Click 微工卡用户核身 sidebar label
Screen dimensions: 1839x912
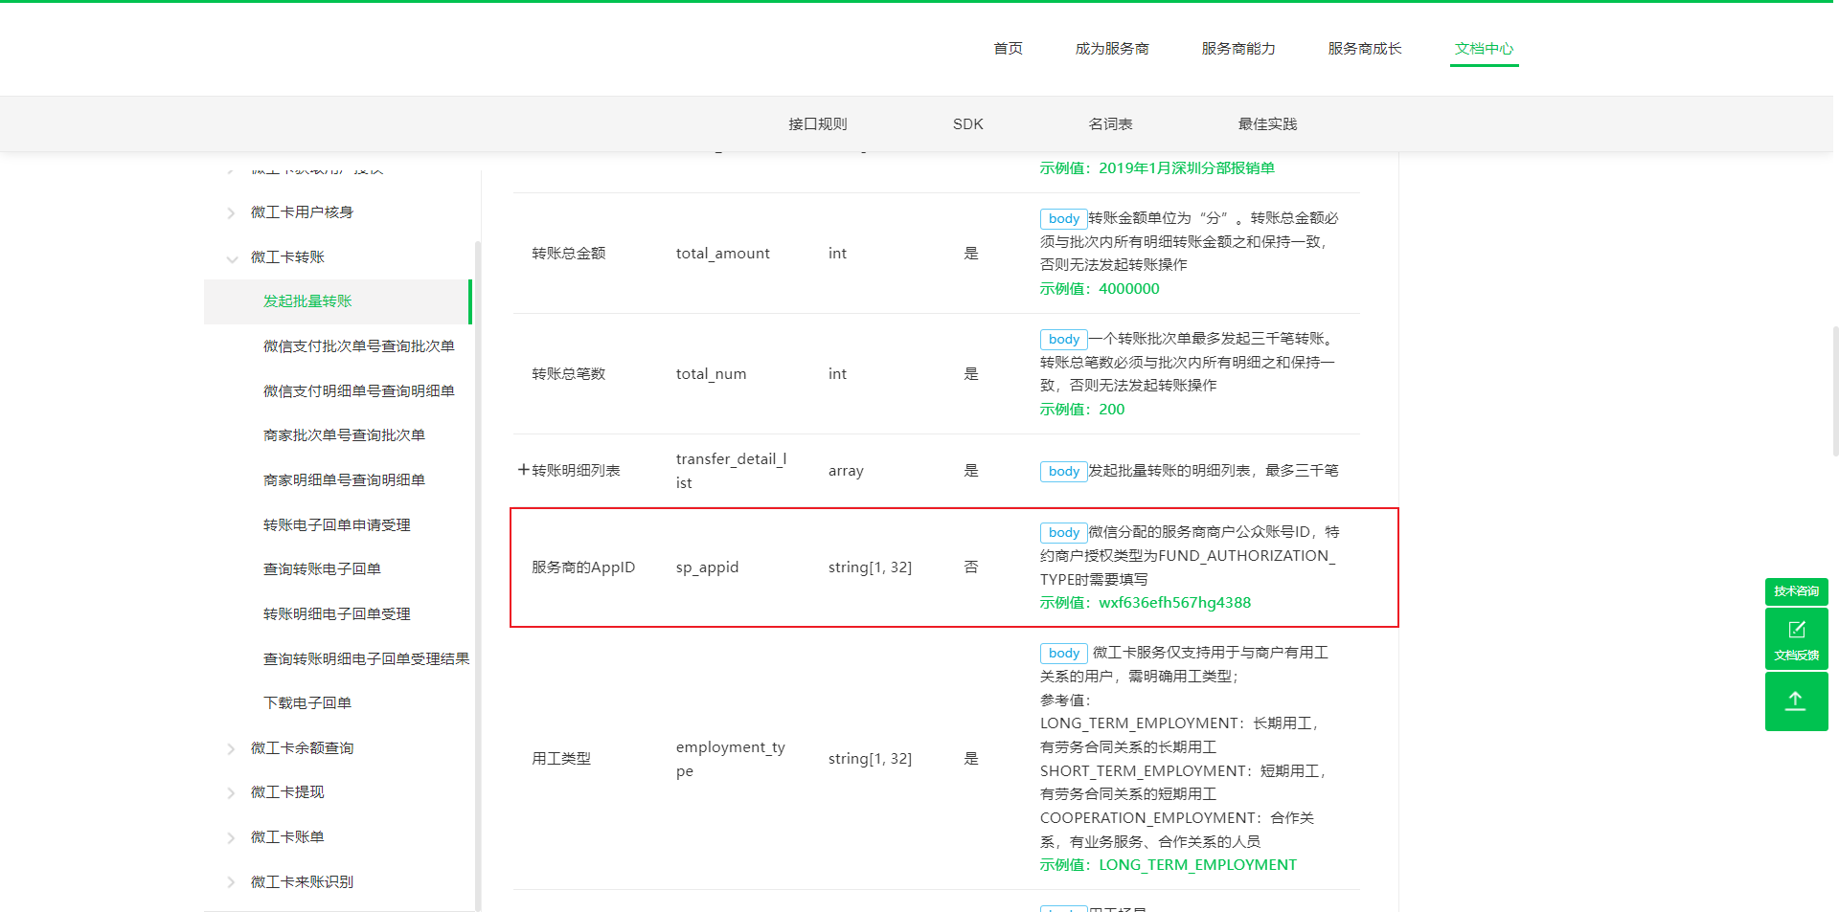point(302,212)
